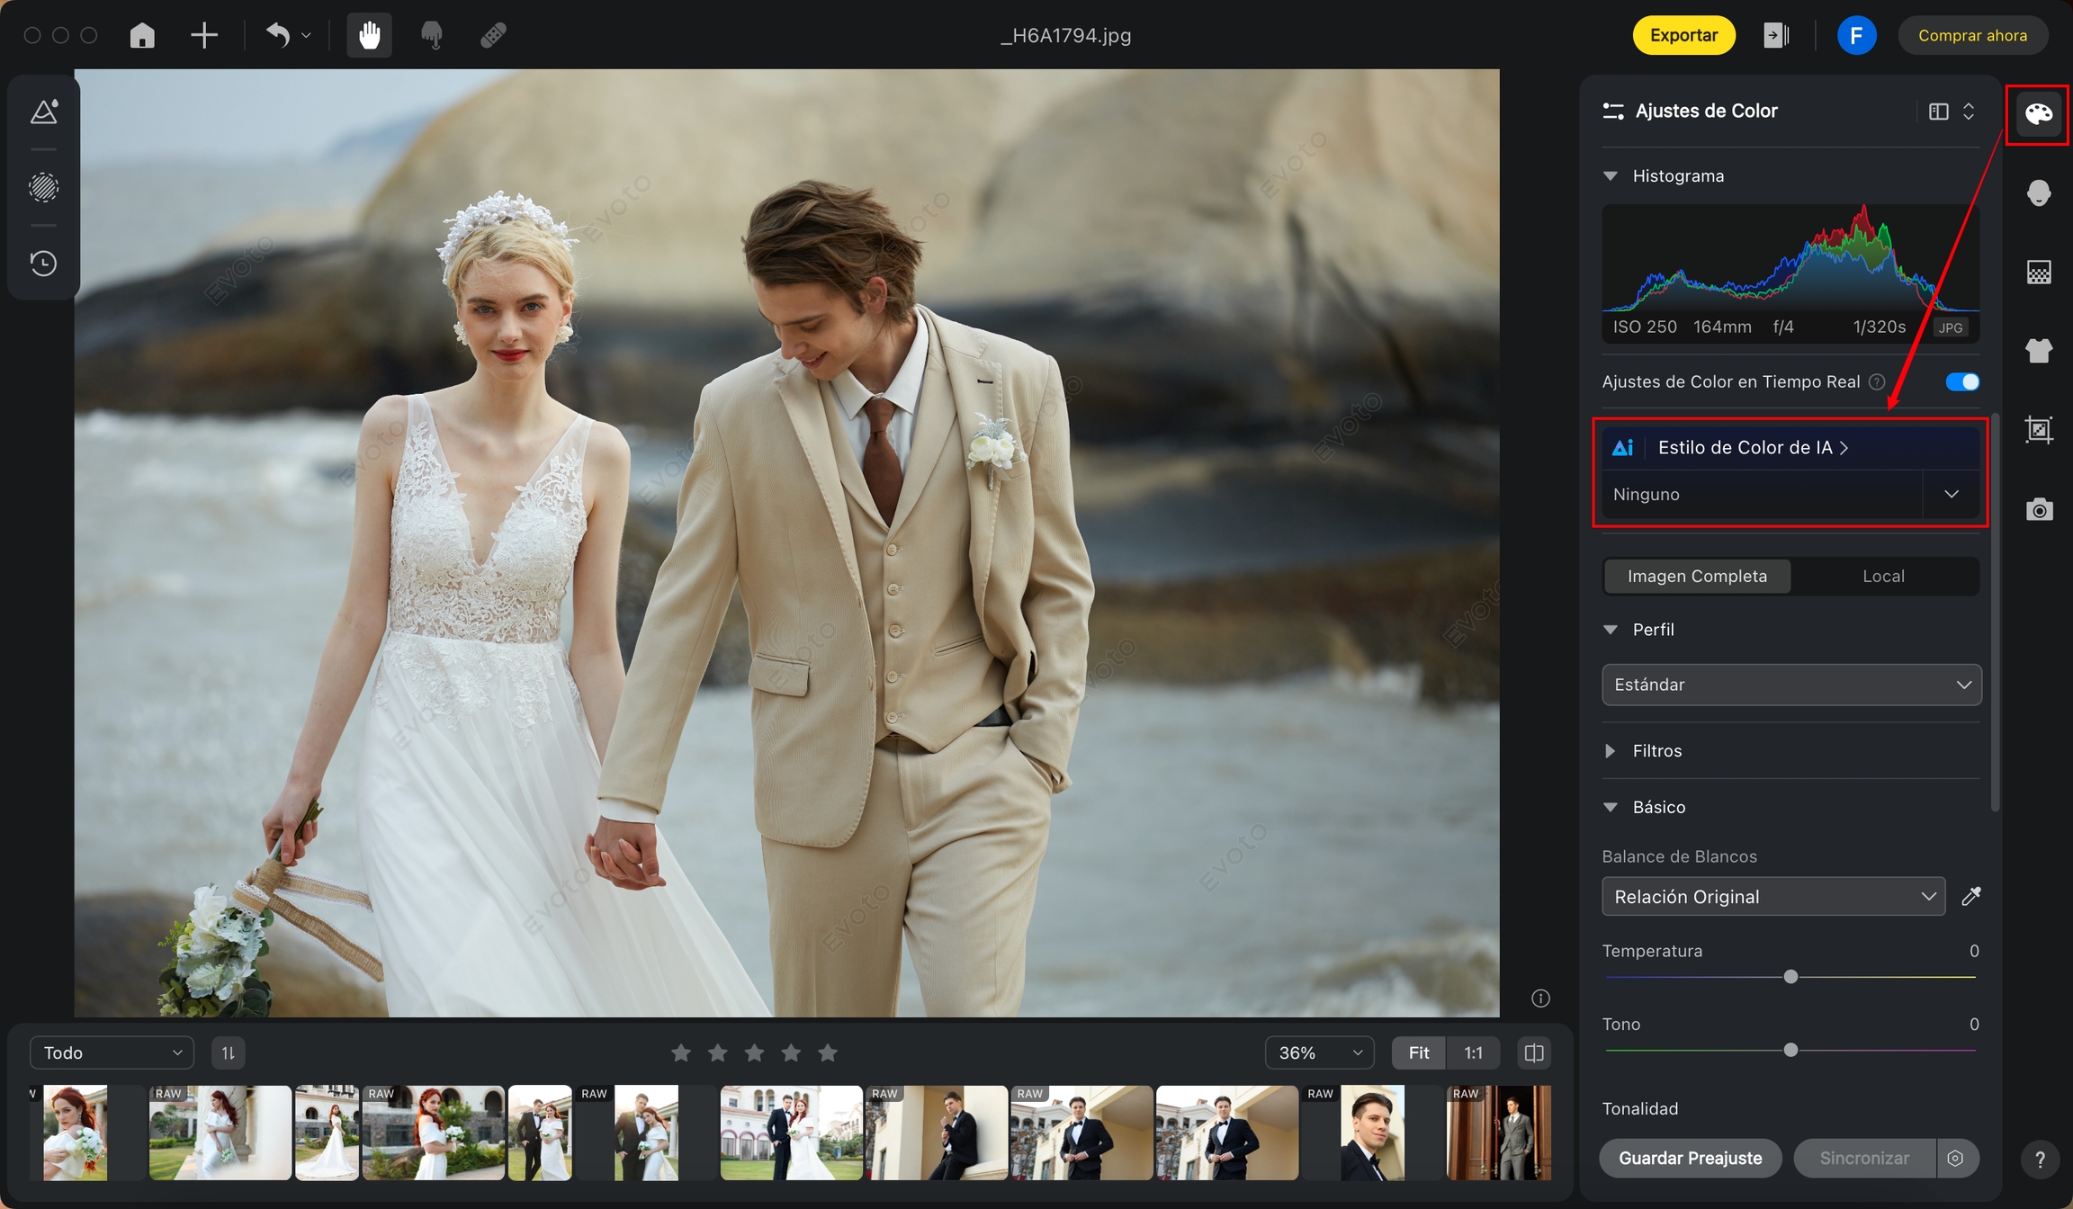Disable Ajustes de Color en Tiempo Real
Viewport: 2073px width, 1209px height.
1961,381
